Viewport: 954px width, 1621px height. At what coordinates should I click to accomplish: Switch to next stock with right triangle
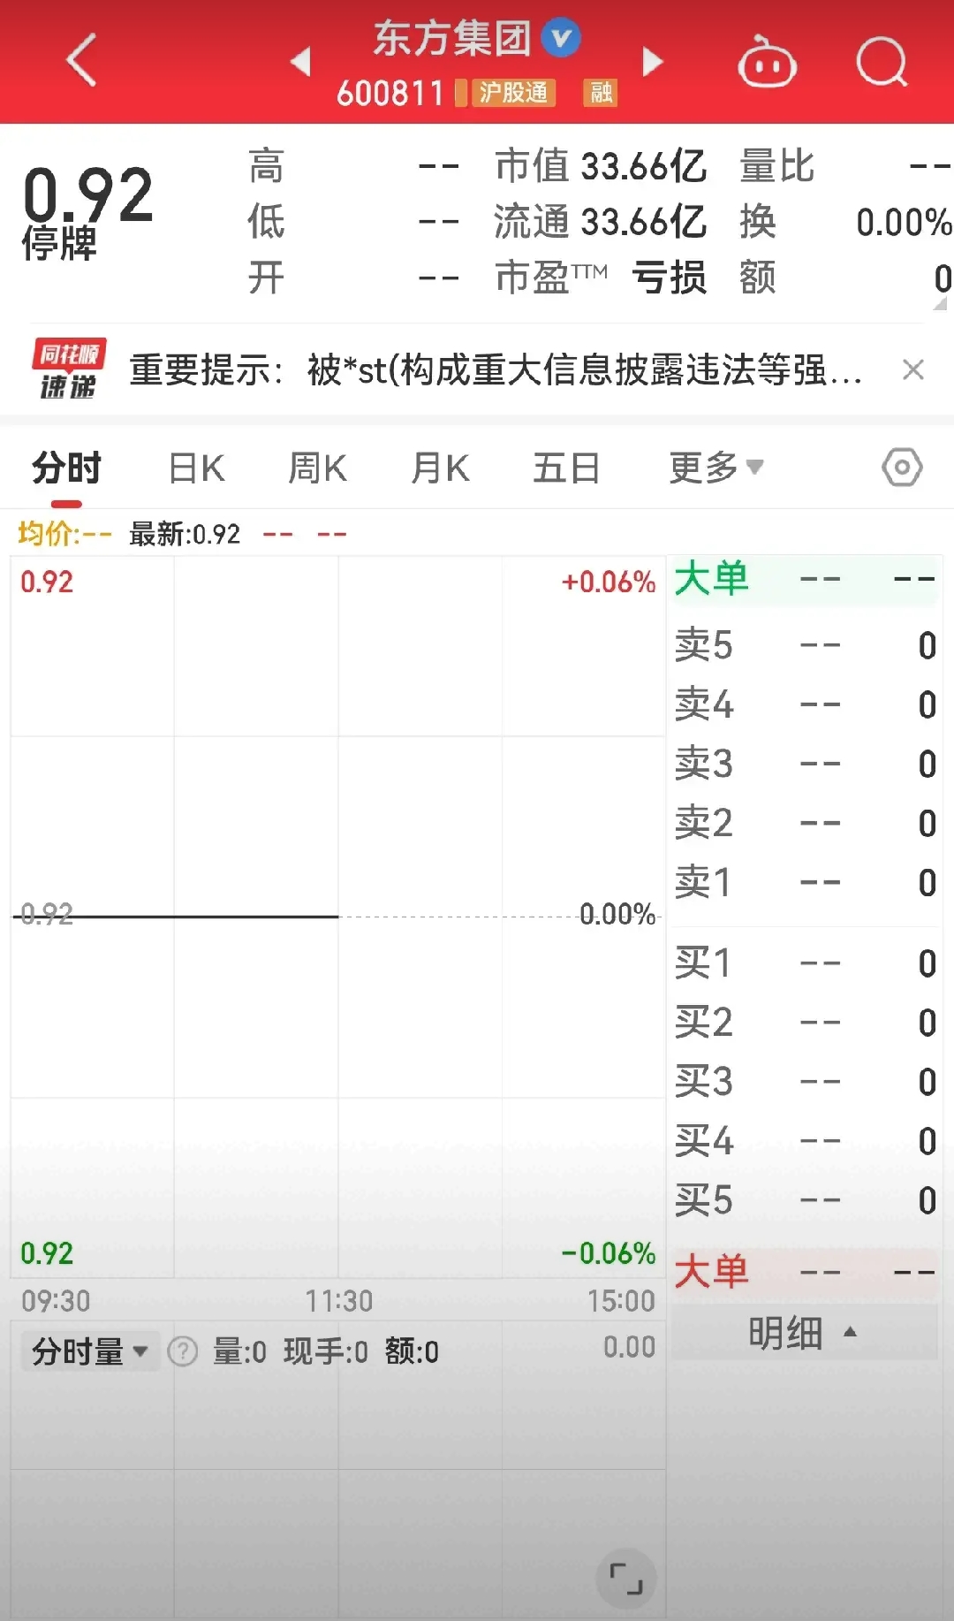[x=653, y=61]
